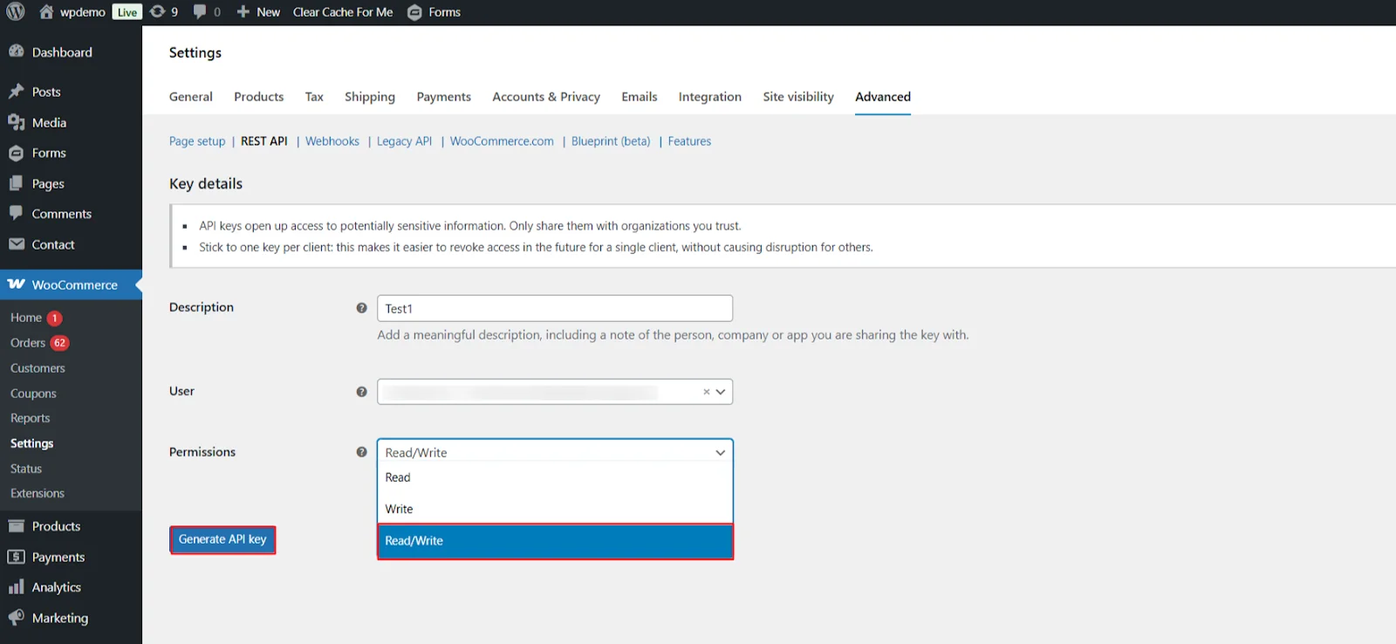Click the WooCommerce logo icon
Viewport: 1396px width, 644px height.
[x=16, y=284]
